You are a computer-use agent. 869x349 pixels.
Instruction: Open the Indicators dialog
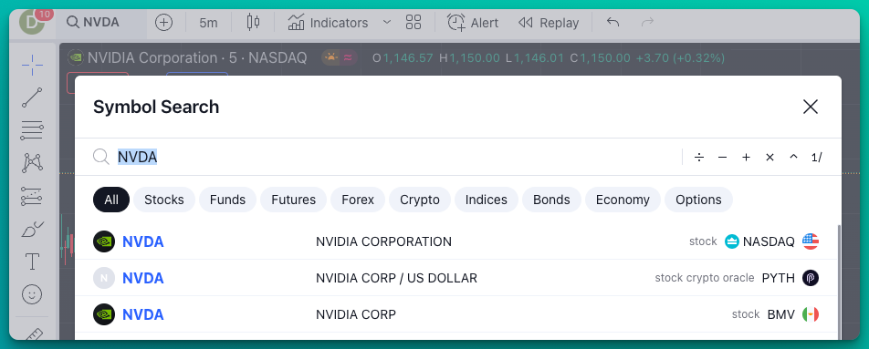[x=328, y=23]
